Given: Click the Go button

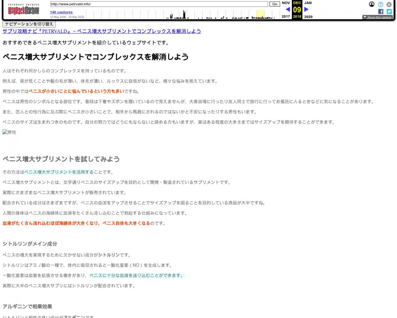Looking at the screenshot, I should pos(275,4).
